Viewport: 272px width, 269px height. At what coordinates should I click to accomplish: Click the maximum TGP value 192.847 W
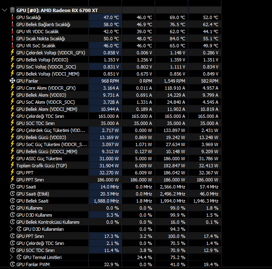point(175,166)
